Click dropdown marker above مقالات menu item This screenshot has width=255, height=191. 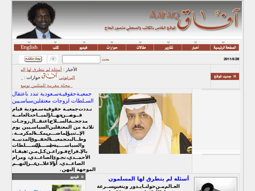pyautogui.click(x=140, y=42)
